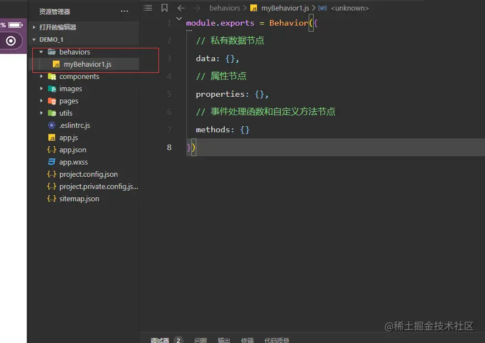
Task: Expand the utils folder arrow
Action: [41, 113]
